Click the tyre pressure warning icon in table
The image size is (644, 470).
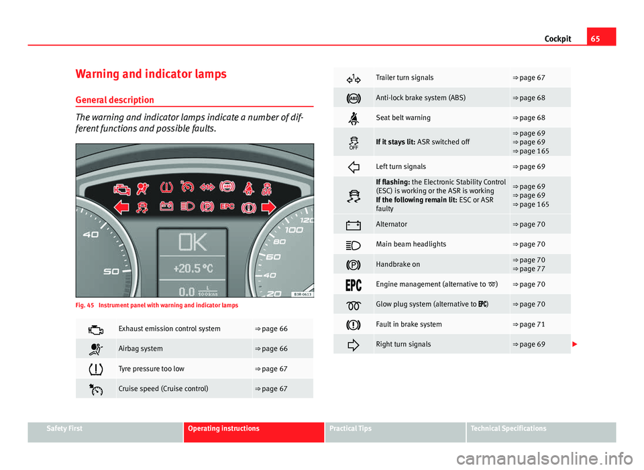click(x=96, y=369)
